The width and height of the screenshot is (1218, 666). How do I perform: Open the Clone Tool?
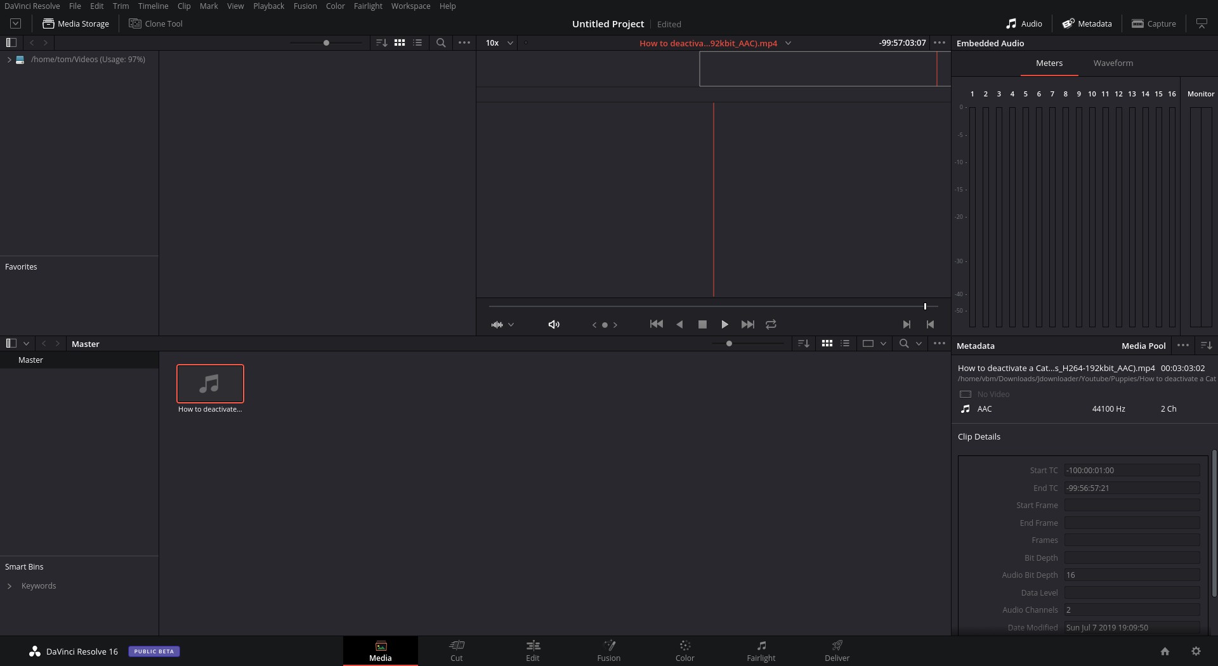point(155,23)
